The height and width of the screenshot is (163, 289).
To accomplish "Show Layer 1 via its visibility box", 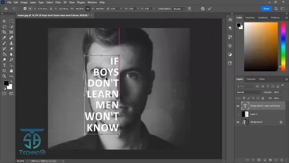I will 238,114.
